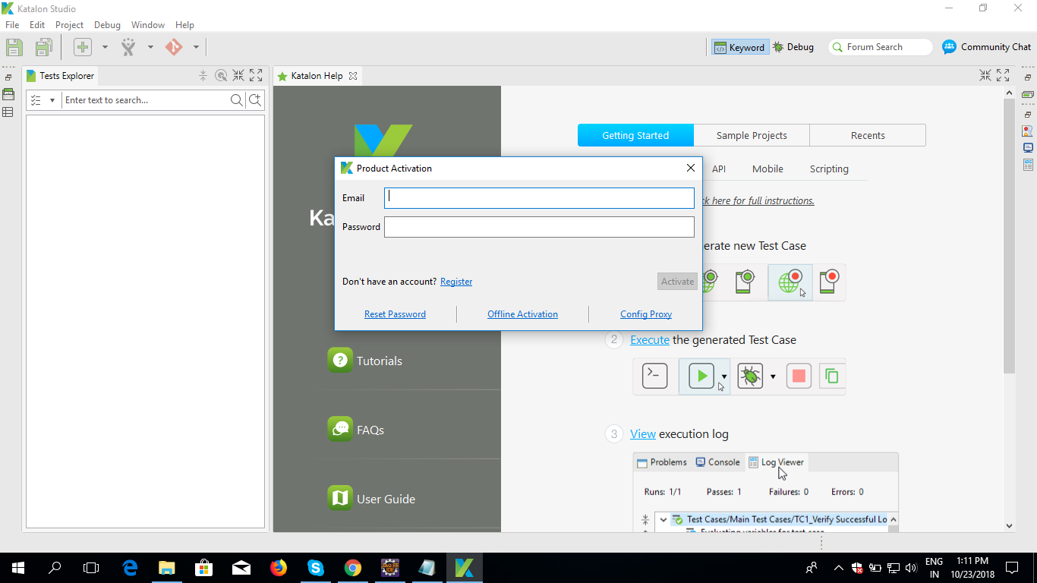Click the top Restore icon on the left trim bar
The height and width of the screenshot is (583, 1037).
click(8, 77)
